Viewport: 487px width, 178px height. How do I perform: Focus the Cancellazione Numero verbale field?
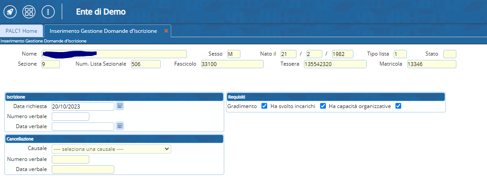70,159
